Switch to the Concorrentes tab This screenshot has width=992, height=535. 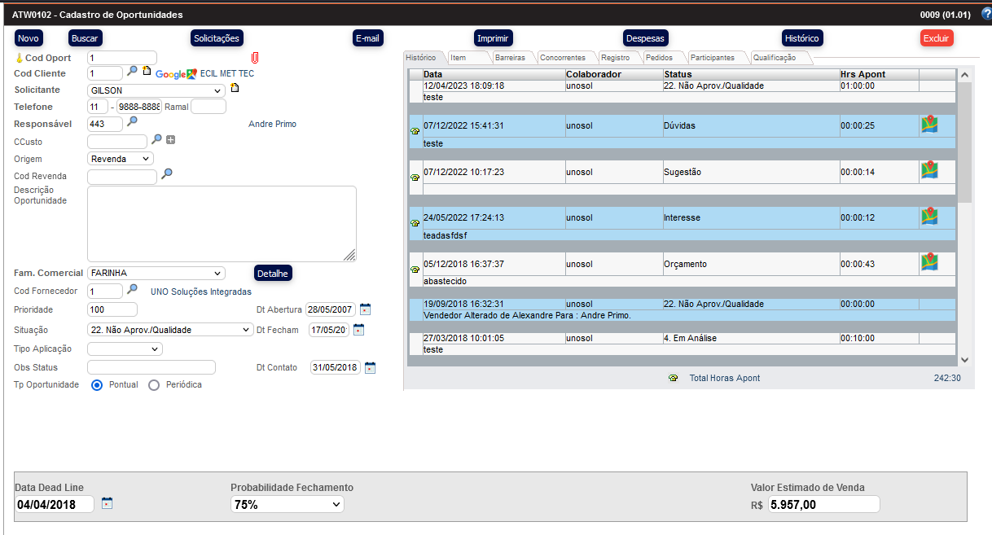pyautogui.click(x=562, y=58)
